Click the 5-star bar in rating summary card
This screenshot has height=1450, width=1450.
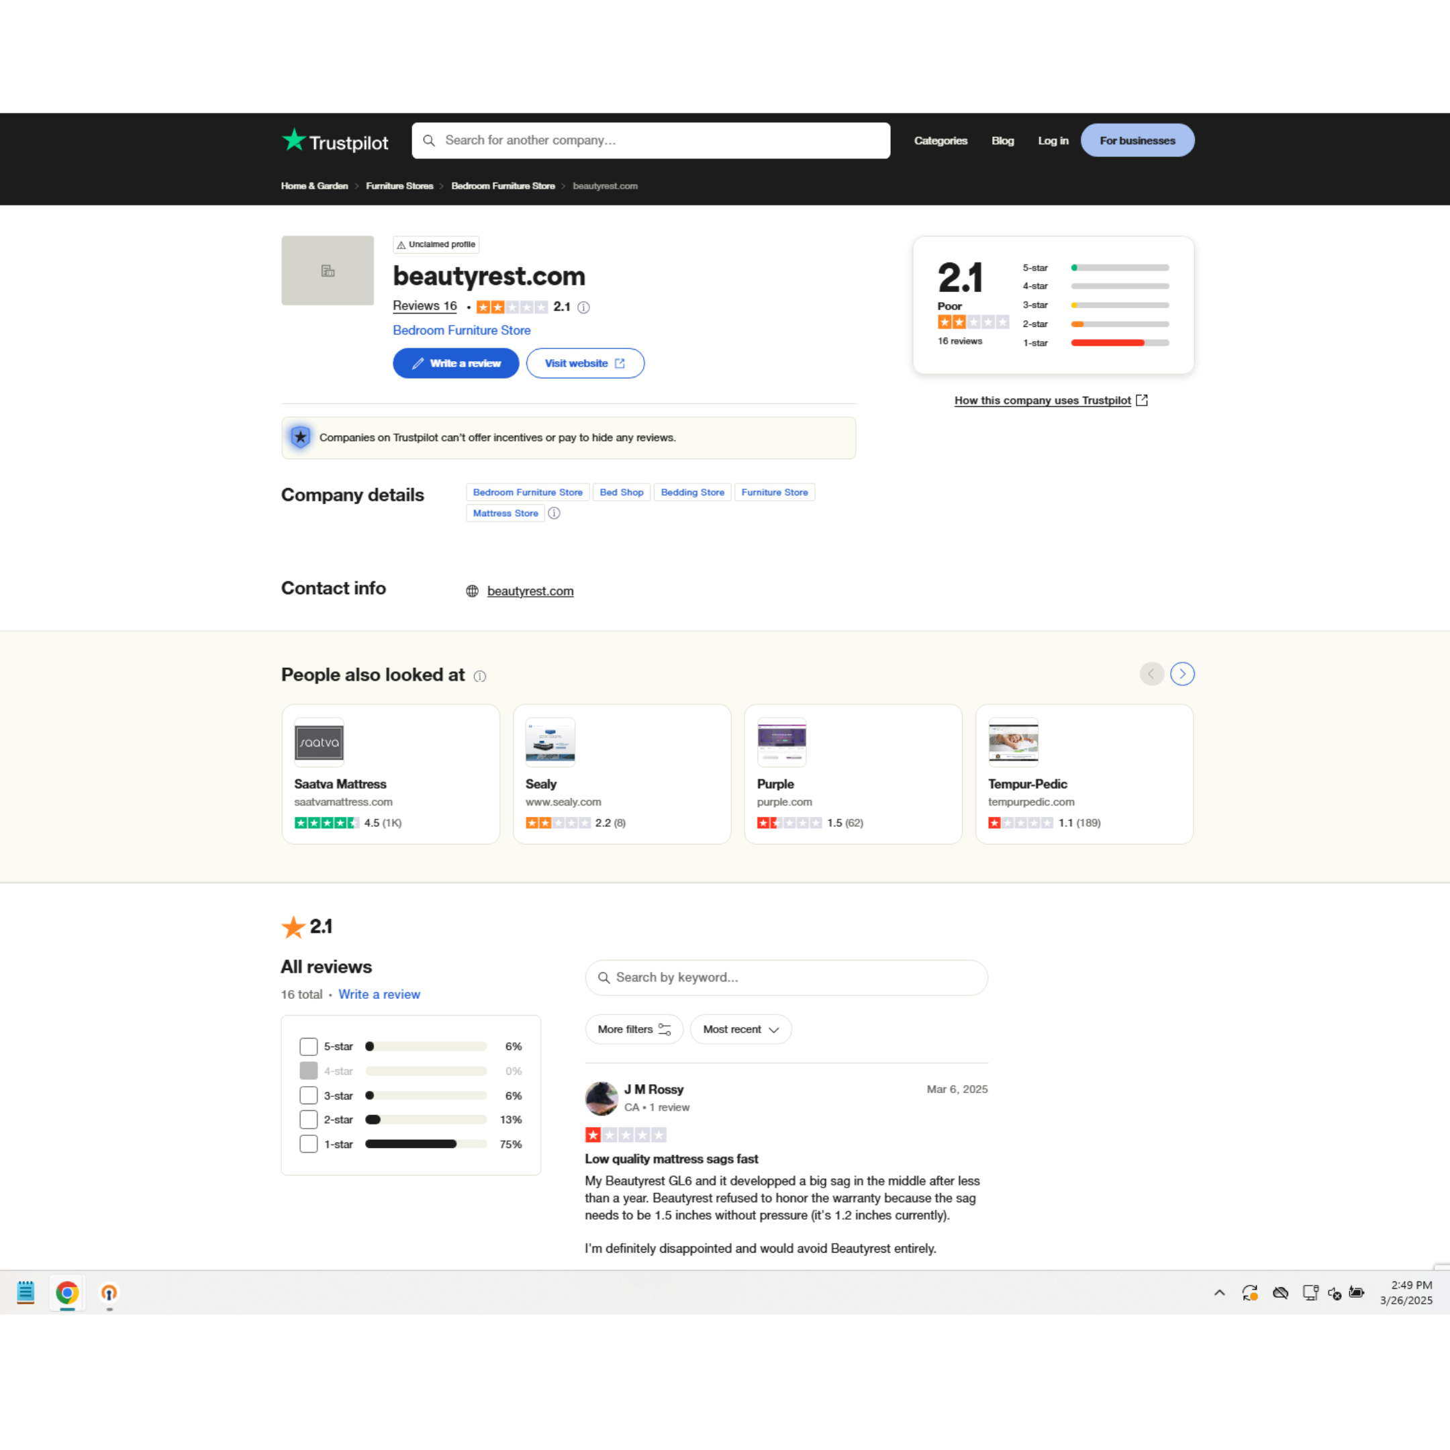click(1120, 267)
